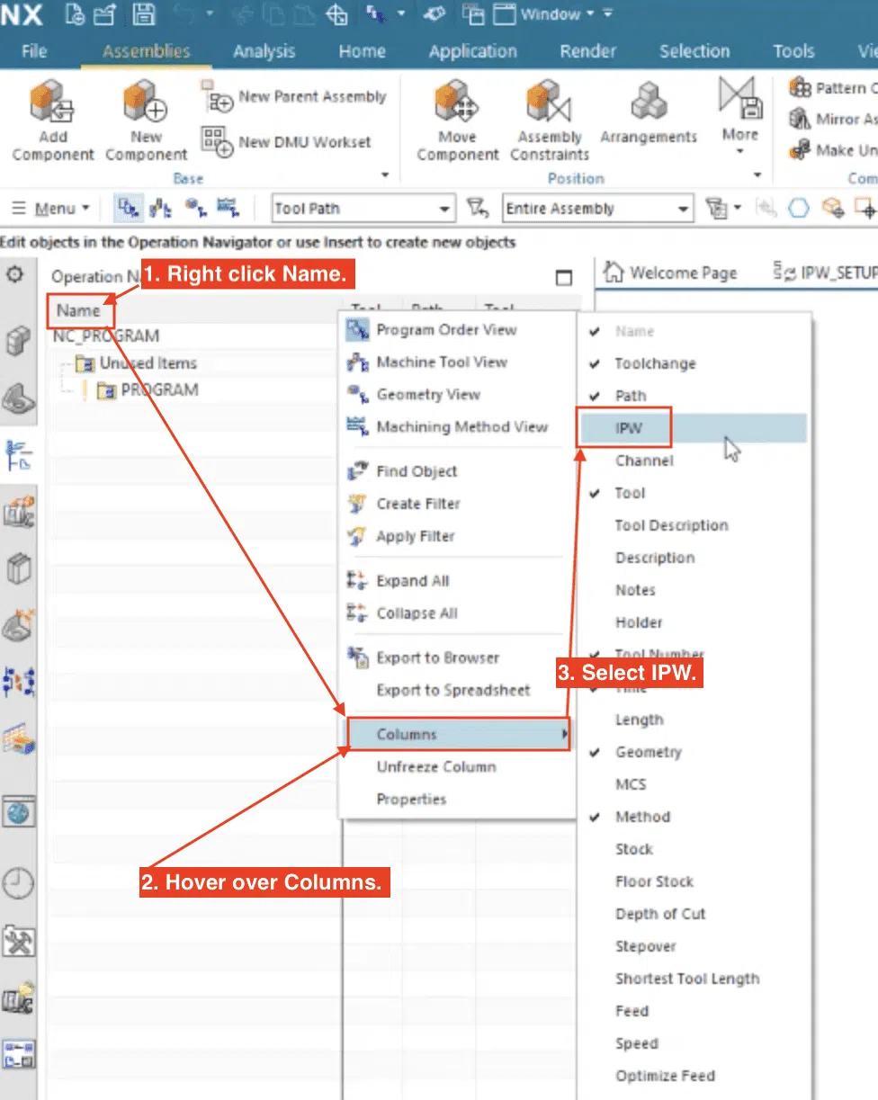Open the Menu dropdown
The width and height of the screenshot is (878, 1100).
pyautogui.click(x=50, y=209)
